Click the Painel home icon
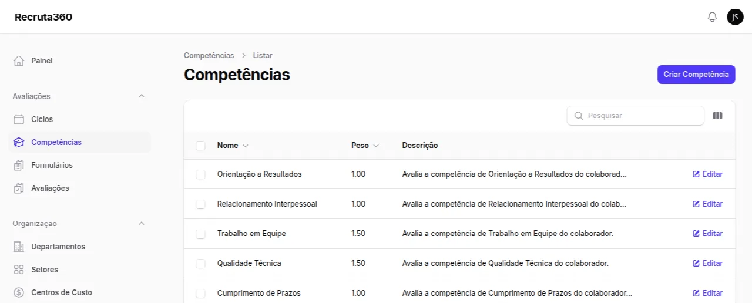The width and height of the screenshot is (752, 303). [19, 60]
